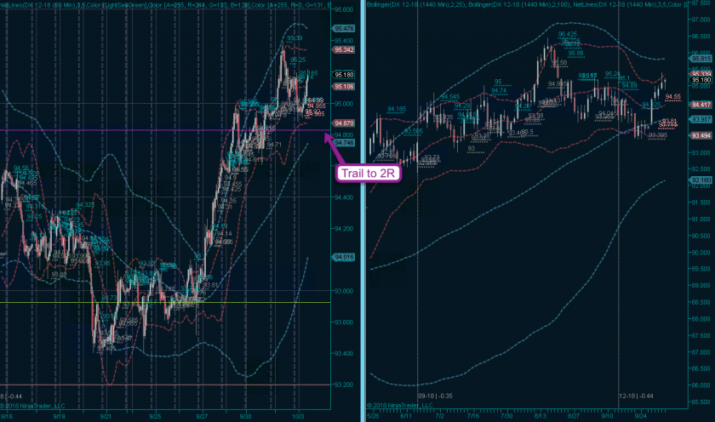This screenshot has width=715, height=422.
Task: Click the 86.000 axis value on right chart
Action: [x=701, y=385]
